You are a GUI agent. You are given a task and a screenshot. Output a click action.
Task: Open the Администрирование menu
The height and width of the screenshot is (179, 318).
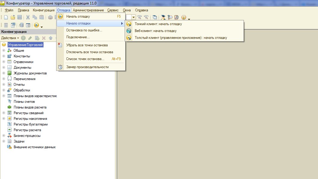tap(88, 10)
